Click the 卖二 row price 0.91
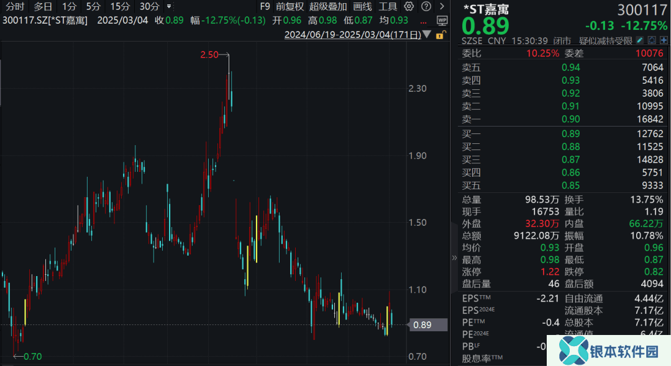This screenshot has width=671, height=366. point(571,106)
